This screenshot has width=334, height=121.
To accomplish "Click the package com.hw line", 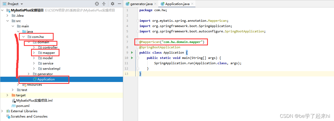I will point(153,10).
